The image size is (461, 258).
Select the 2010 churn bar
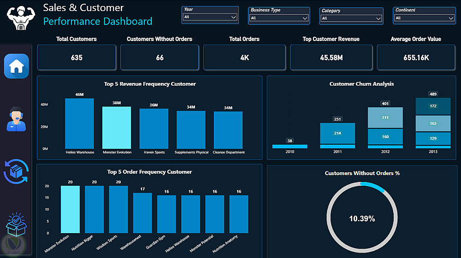[x=290, y=147]
